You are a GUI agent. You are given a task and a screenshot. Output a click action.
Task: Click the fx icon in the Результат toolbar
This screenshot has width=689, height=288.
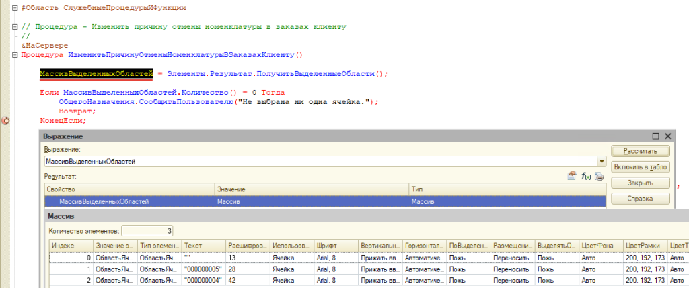click(x=585, y=177)
